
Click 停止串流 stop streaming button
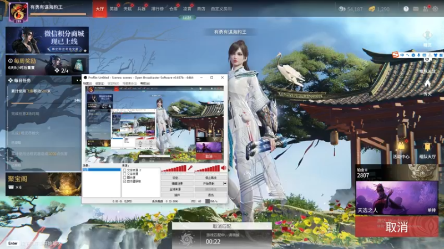(211, 178)
